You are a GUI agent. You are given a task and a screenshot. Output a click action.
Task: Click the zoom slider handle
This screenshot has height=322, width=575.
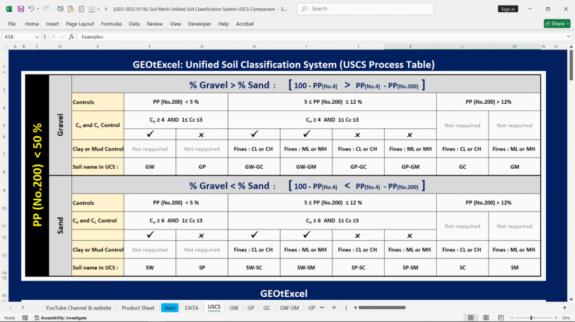click(531, 318)
